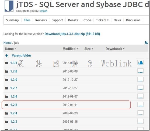Screen dimensions: 150x131
Task: Open the 1.2.6 folder link
Action: (x=14, y=96)
